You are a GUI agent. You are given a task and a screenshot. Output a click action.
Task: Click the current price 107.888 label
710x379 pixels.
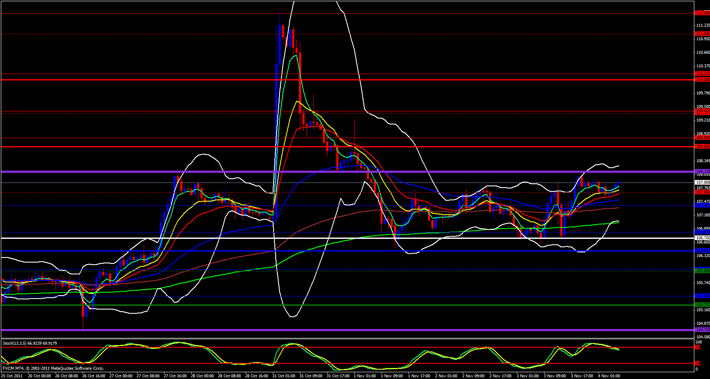pos(702,183)
